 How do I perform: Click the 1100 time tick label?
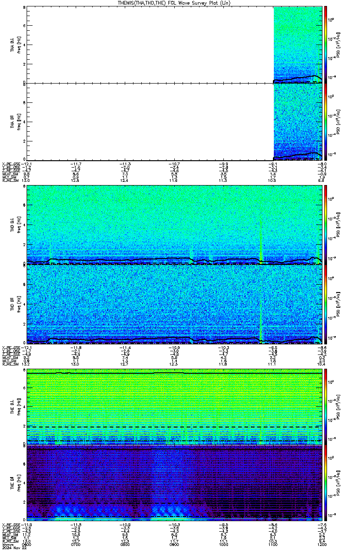[x=272, y=545]
